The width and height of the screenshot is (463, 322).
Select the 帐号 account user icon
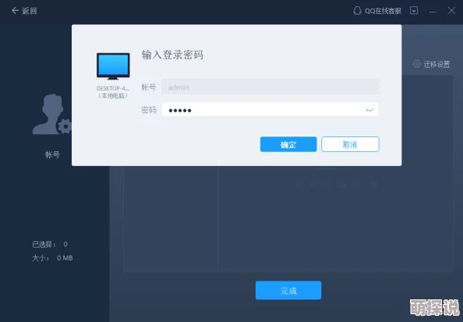pos(52,115)
